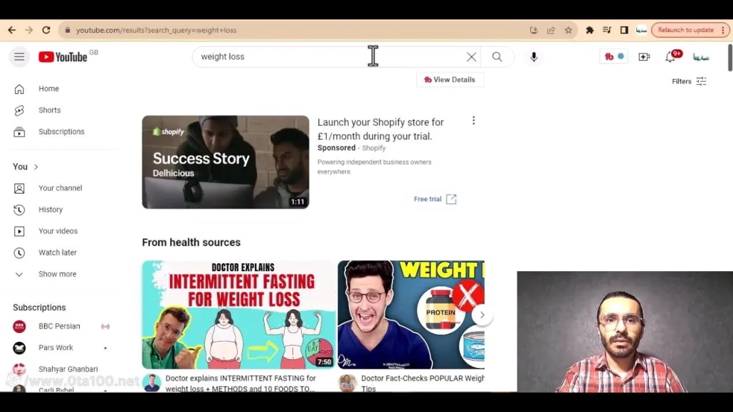Open the intermittent fasting video thumbnail
The image size is (733, 412).
pos(238,315)
